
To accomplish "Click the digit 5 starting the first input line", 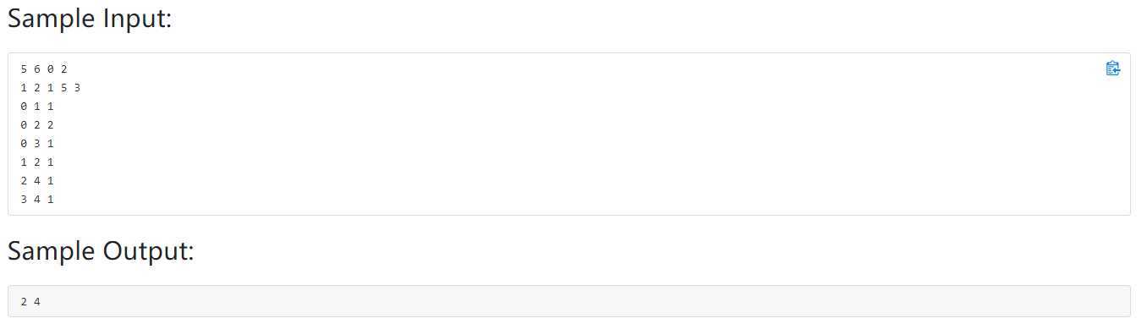I will click(x=24, y=69).
